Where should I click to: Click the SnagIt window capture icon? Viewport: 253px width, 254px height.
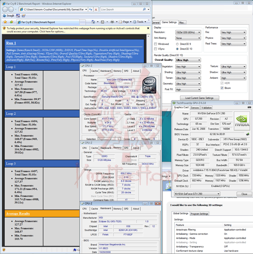18,16
